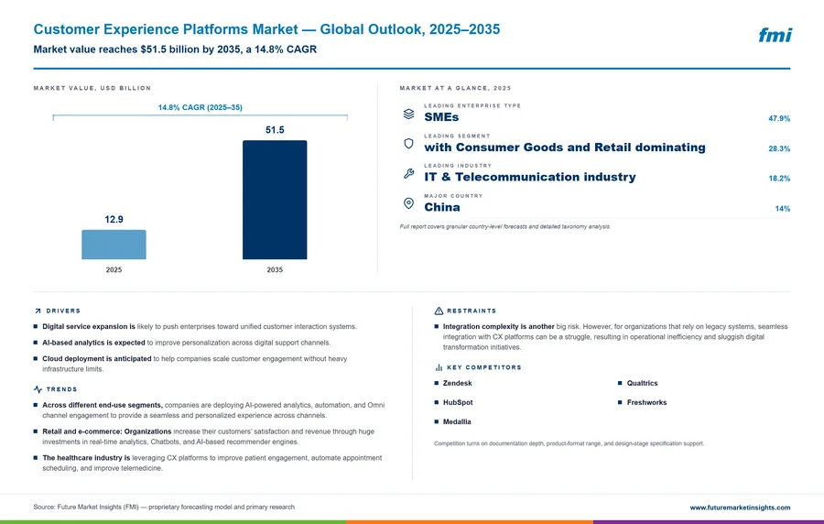Click the 2025 axis label

[114, 269]
